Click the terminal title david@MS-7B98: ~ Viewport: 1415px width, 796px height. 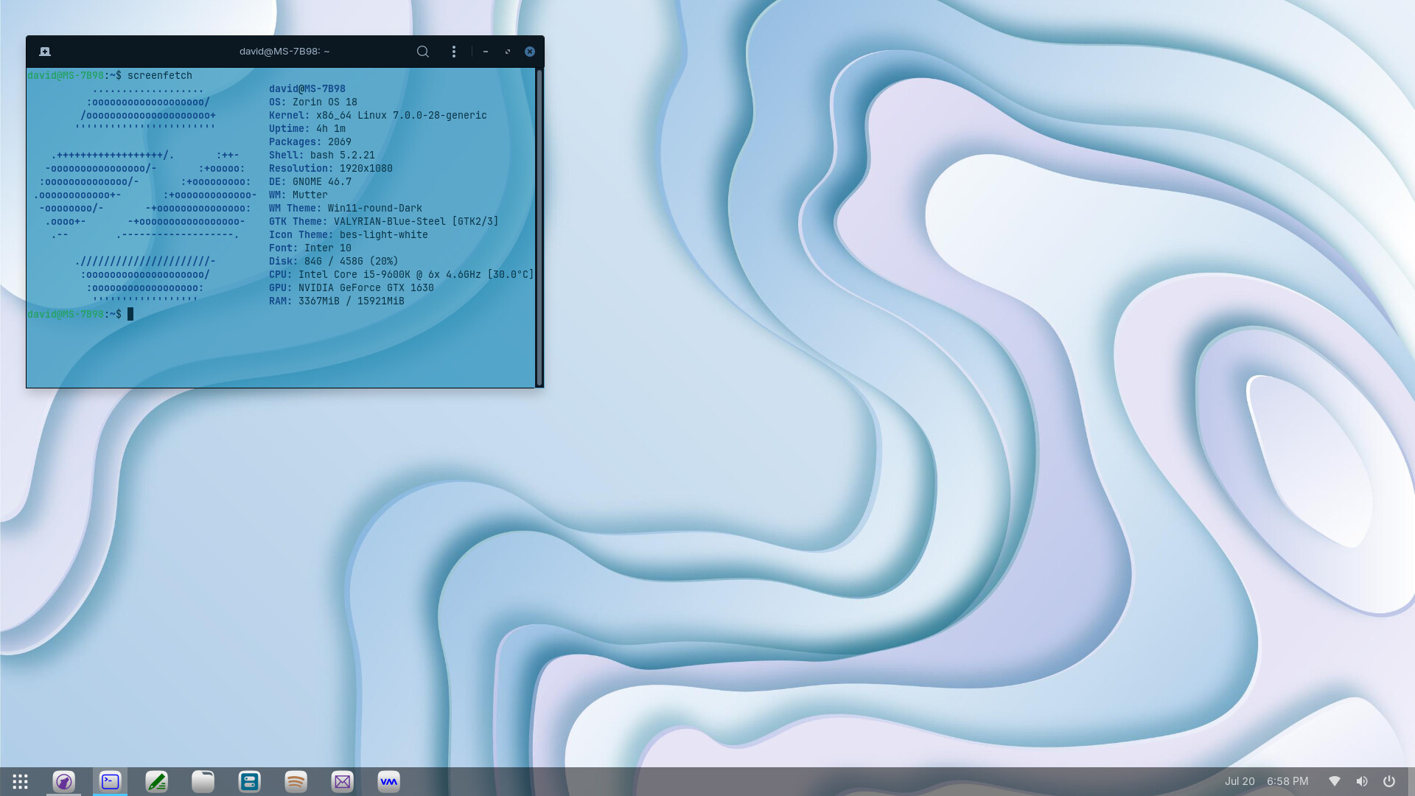[x=284, y=52]
